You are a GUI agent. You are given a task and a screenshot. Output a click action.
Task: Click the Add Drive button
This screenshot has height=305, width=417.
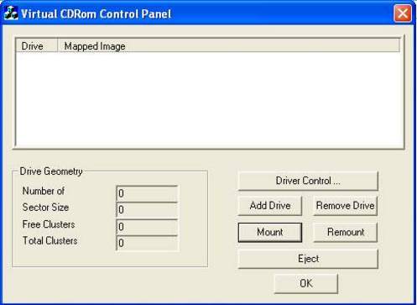(x=270, y=206)
